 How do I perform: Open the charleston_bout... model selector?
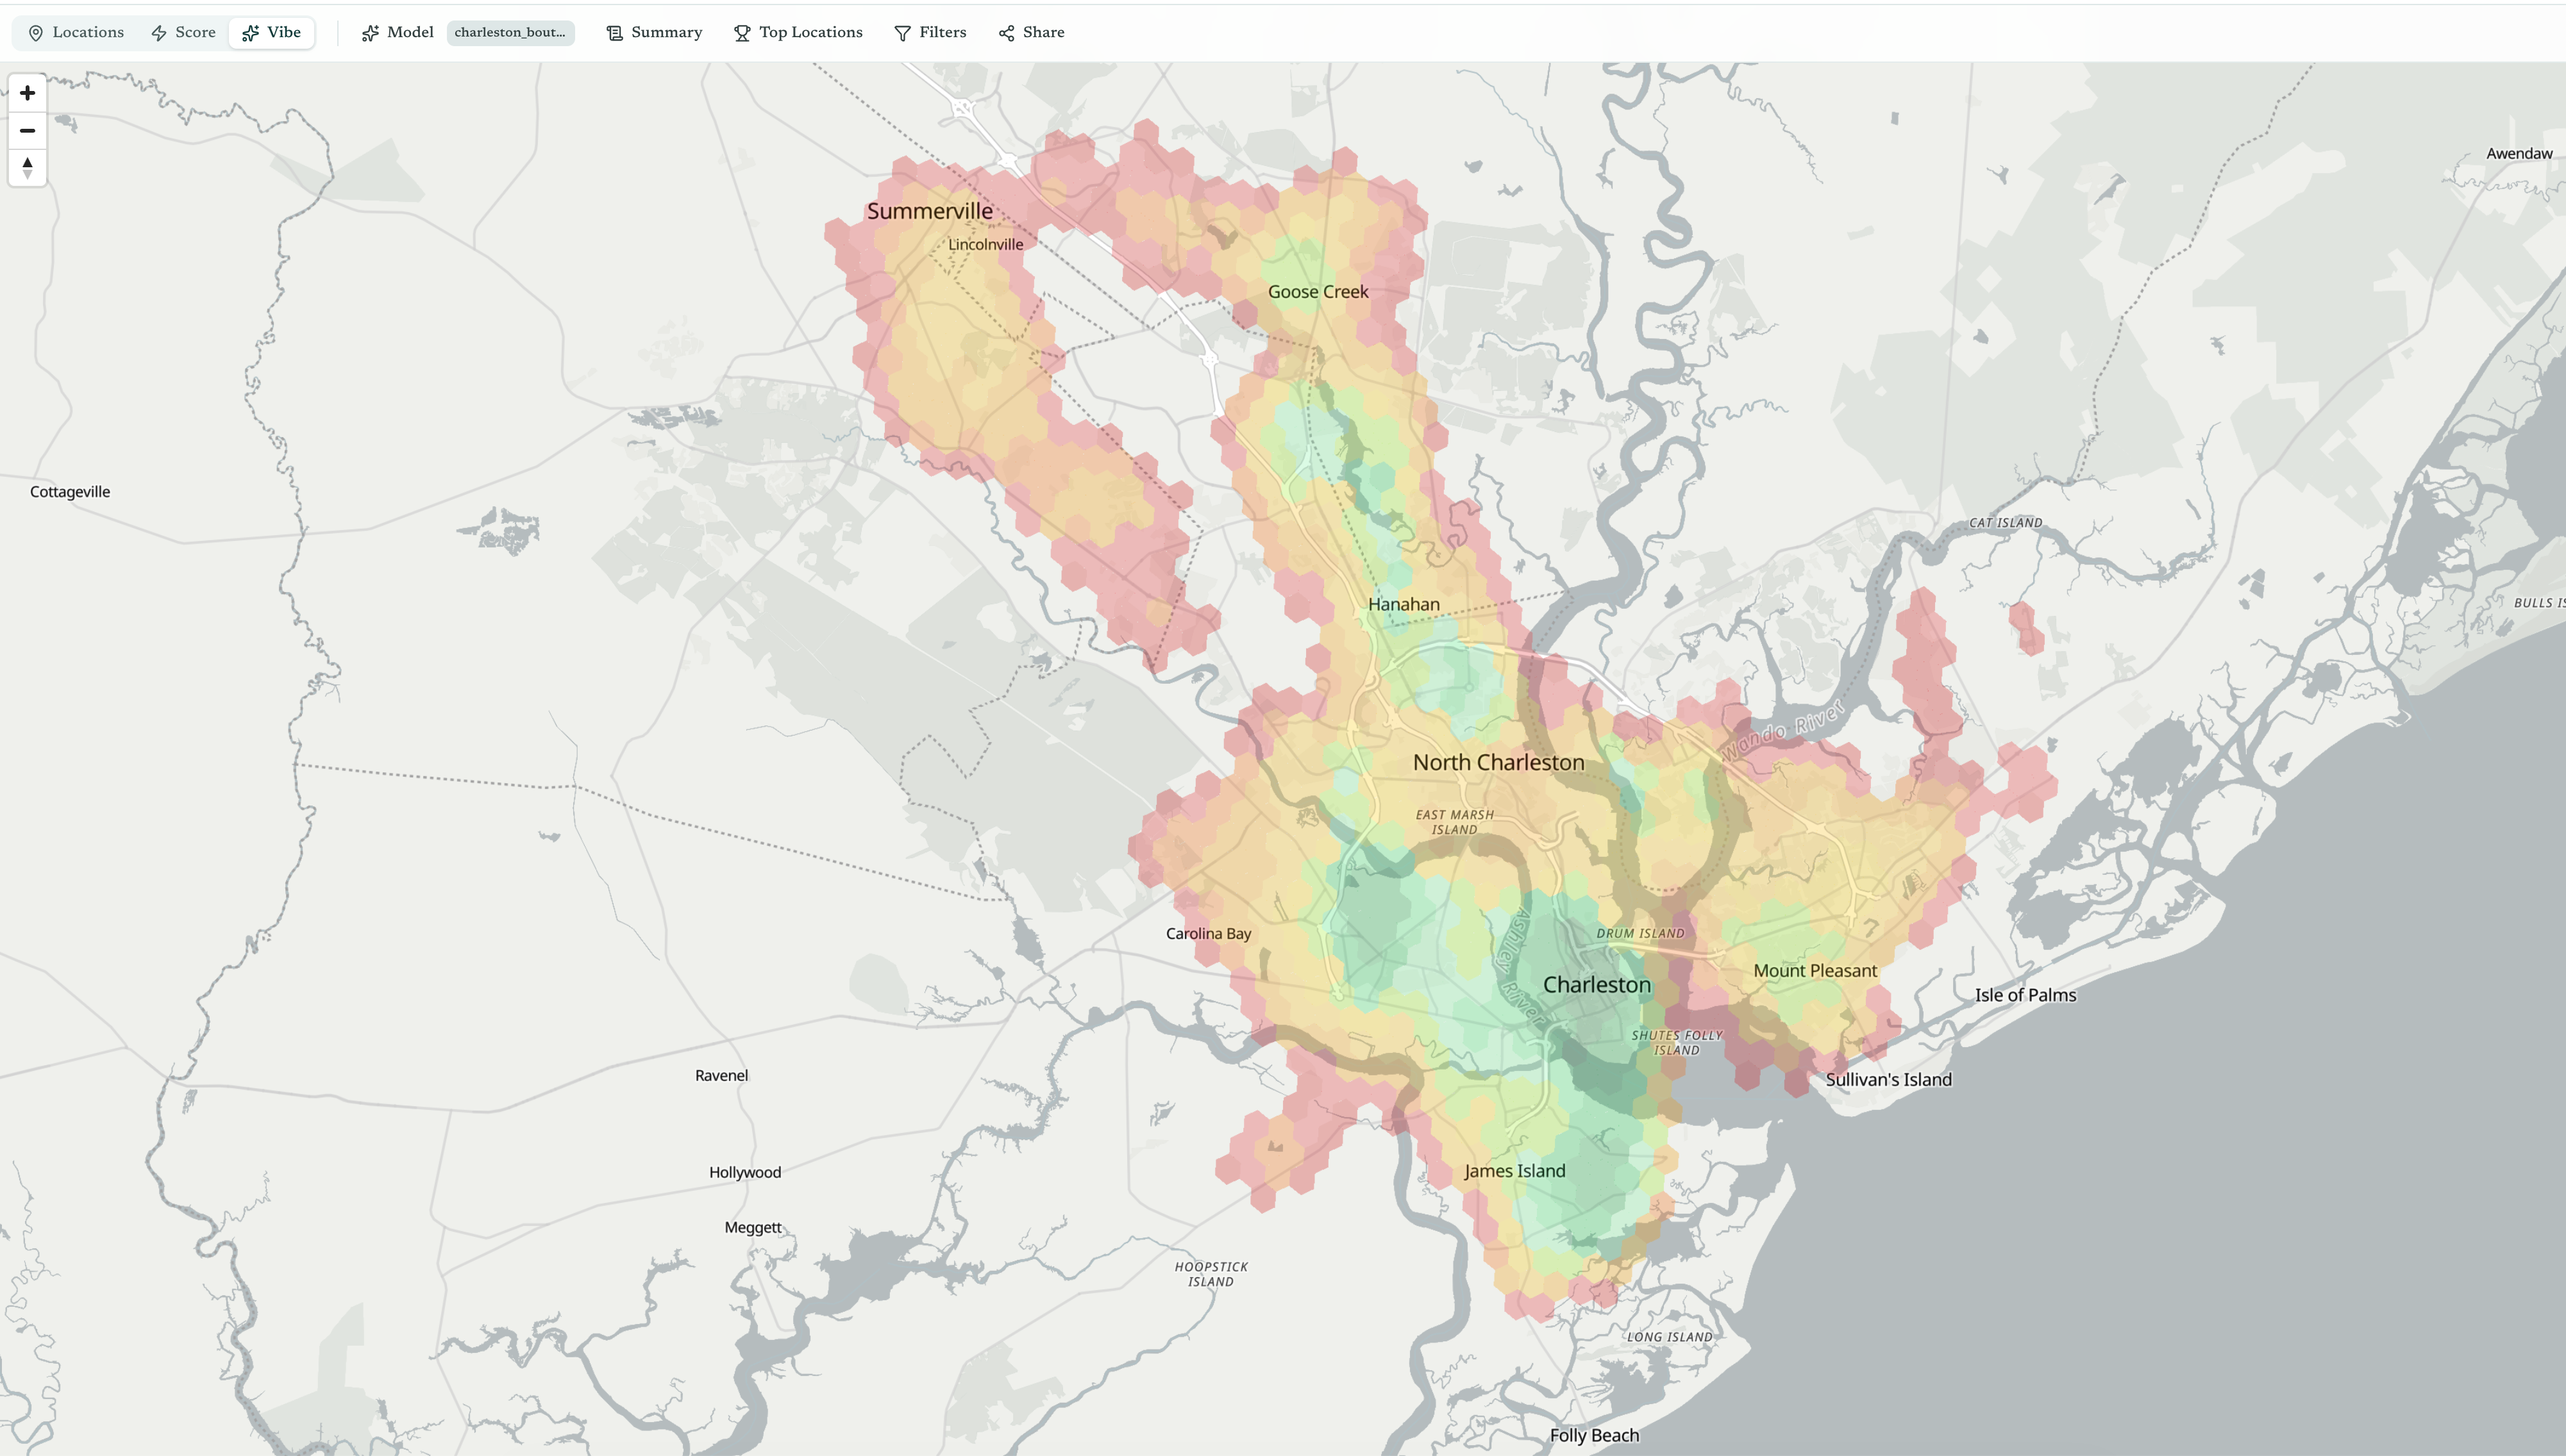coord(510,33)
